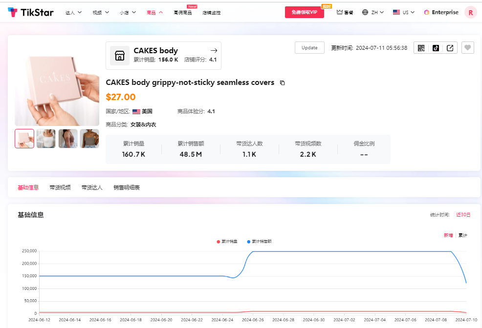Click the external link share icon
Screen dimensions: 482x328
(x=450, y=47)
